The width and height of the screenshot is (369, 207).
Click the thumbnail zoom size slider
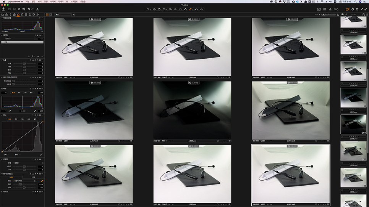coord(329,14)
